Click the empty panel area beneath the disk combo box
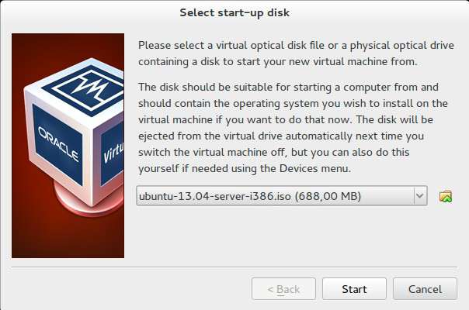This screenshot has height=310, width=469. coord(296,235)
